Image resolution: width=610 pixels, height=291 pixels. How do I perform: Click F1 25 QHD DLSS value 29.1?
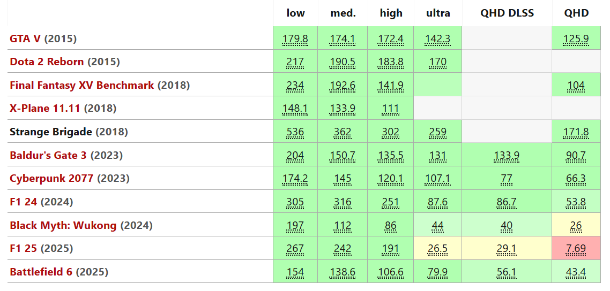pyautogui.click(x=507, y=249)
